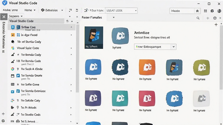
Task: Click the Nlaido search input field
Action: coord(182,11)
